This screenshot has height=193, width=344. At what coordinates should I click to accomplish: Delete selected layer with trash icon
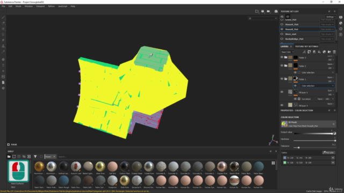tap(334, 52)
